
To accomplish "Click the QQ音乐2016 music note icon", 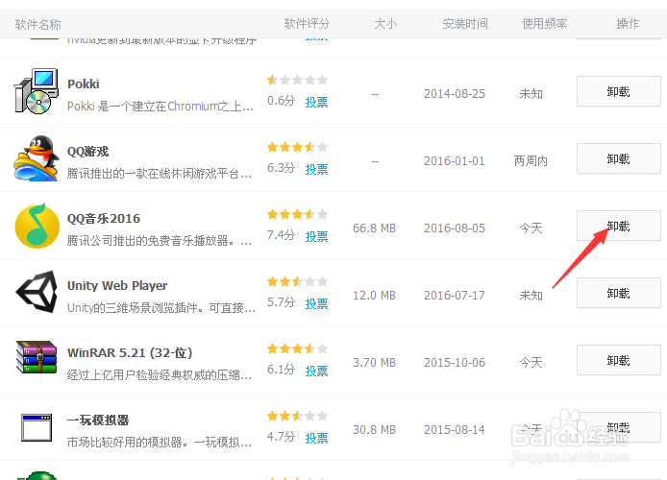I will coord(37,226).
